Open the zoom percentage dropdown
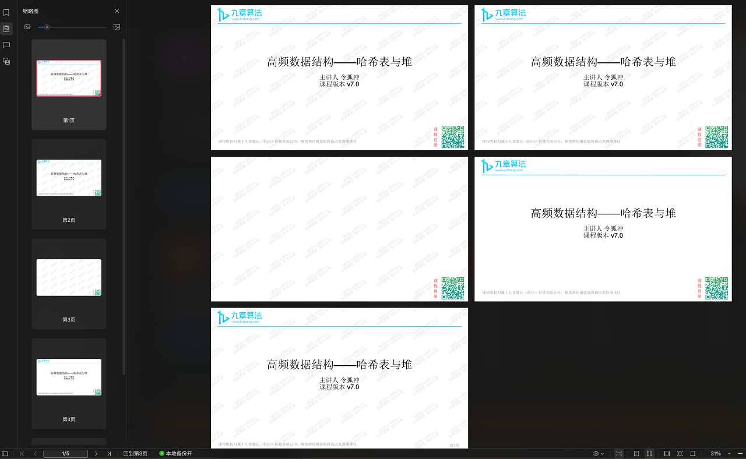 pyautogui.click(x=729, y=454)
